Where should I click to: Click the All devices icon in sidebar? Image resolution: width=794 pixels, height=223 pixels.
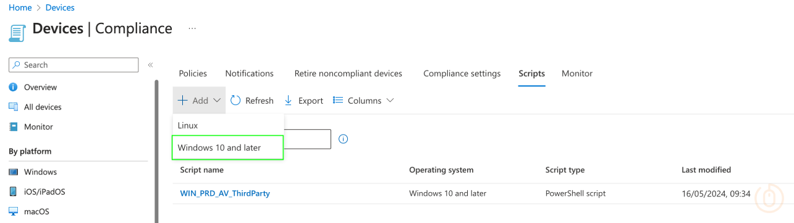(x=14, y=107)
